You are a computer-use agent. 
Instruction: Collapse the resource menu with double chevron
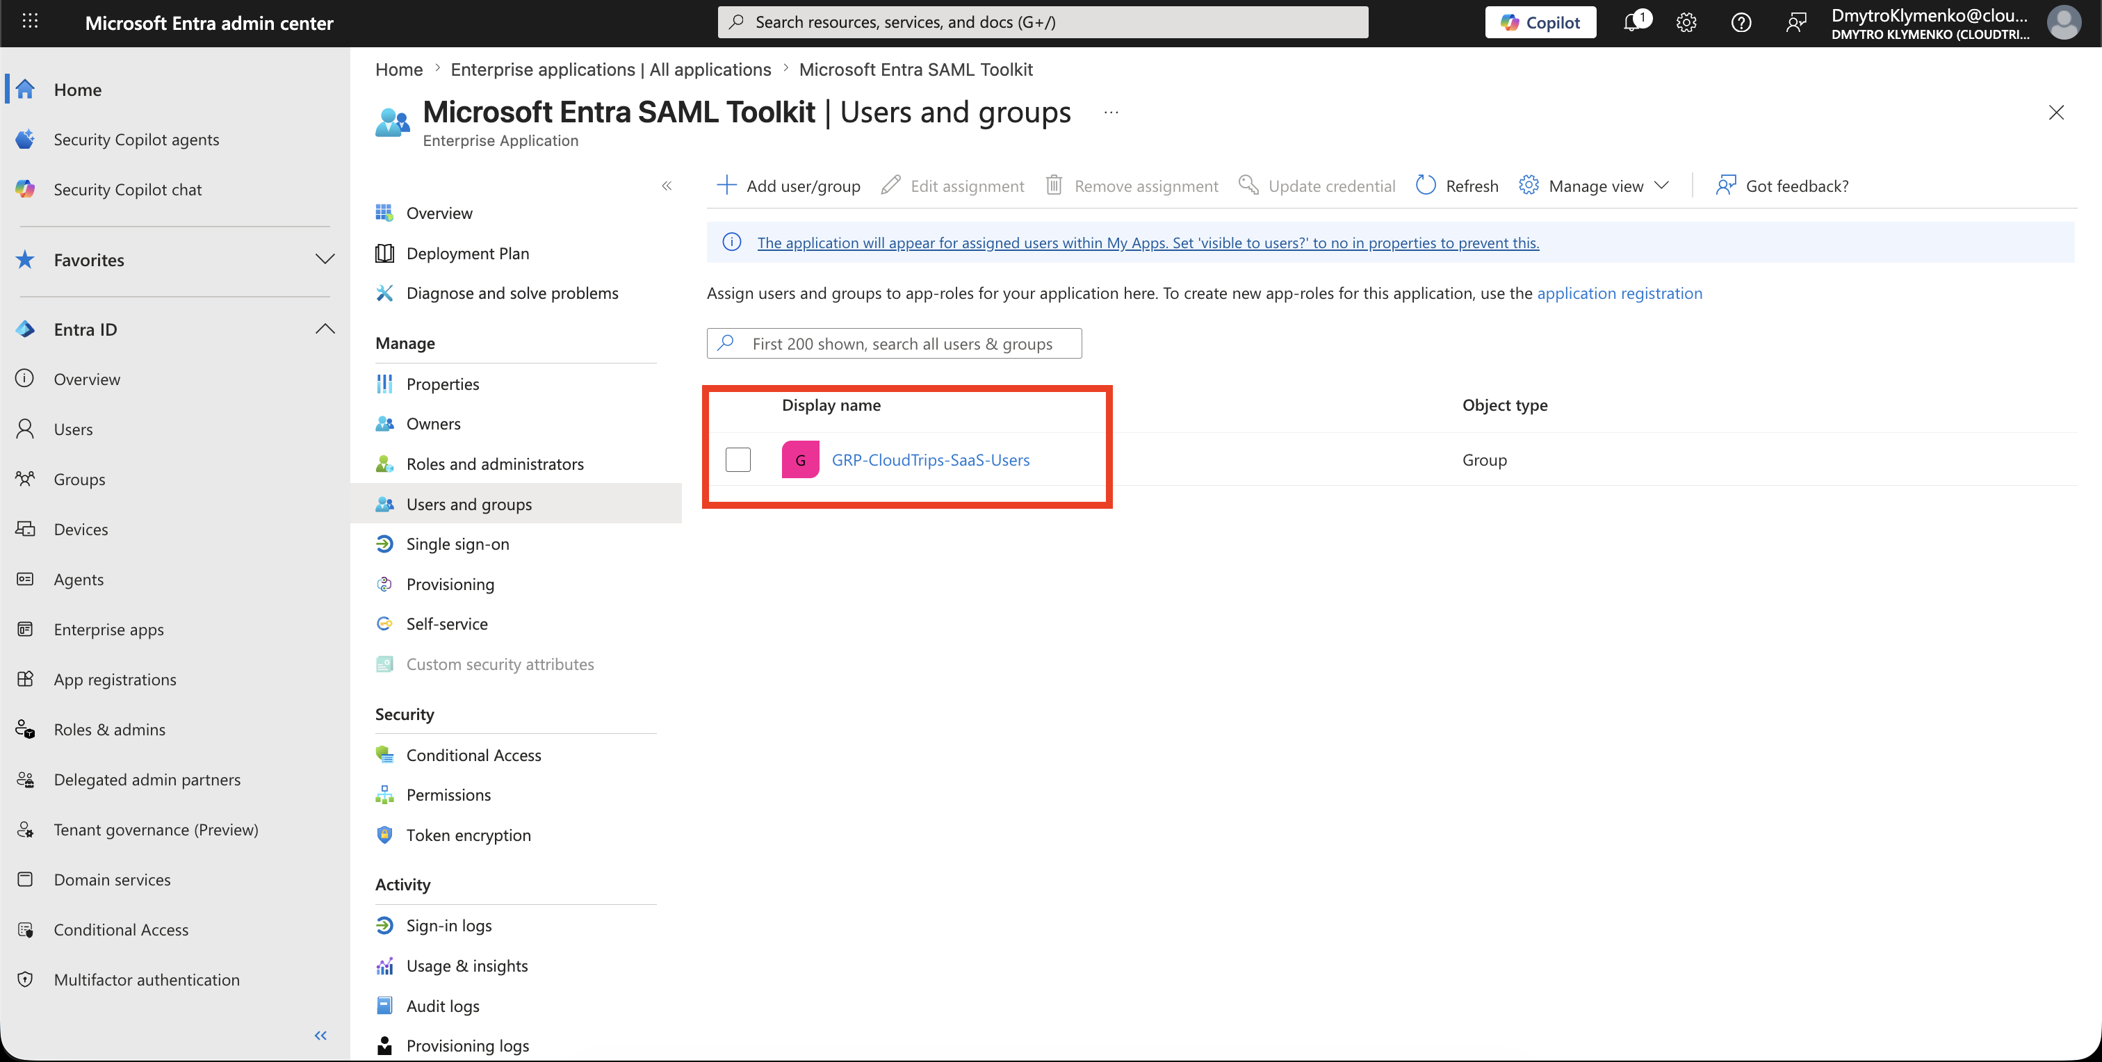[667, 186]
